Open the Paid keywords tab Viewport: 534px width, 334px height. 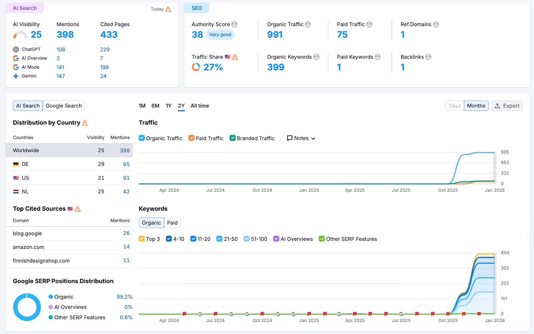(x=172, y=222)
